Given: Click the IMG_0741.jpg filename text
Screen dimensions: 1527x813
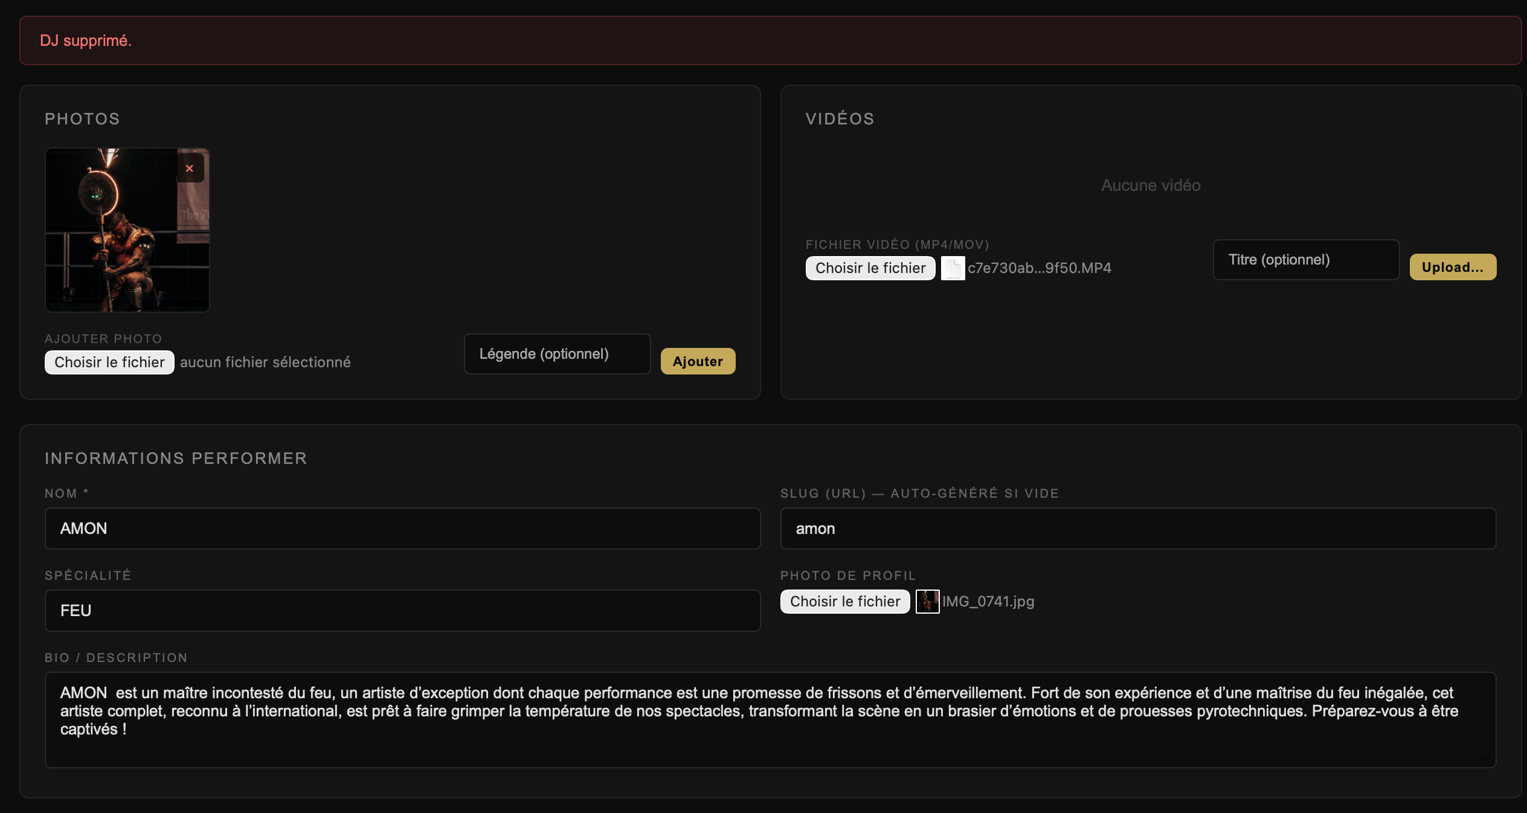Looking at the screenshot, I should 988,602.
